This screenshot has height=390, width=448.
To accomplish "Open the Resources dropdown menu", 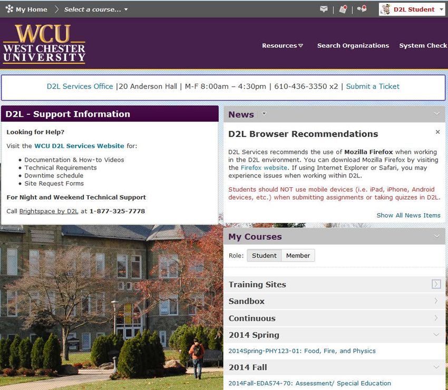I will tap(283, 45).
